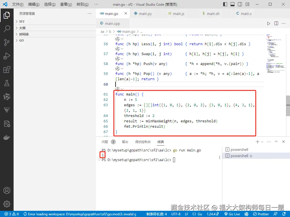This screenshot has width=290, height=217.
Task: Split the editor to the right
Action: point(276,23)
